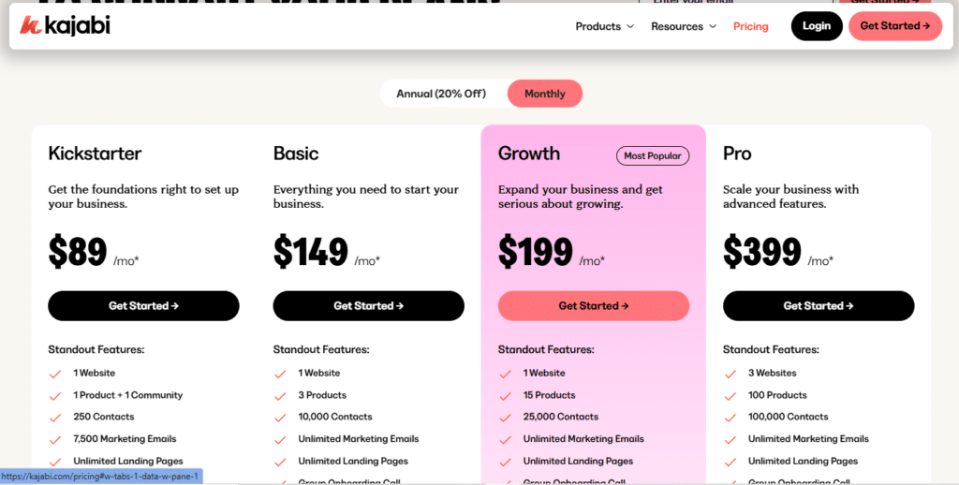Image resolution: width=959 pixels, height=485 pixels.
Task: Get started with Pro plan
Action: click(819, 306)
